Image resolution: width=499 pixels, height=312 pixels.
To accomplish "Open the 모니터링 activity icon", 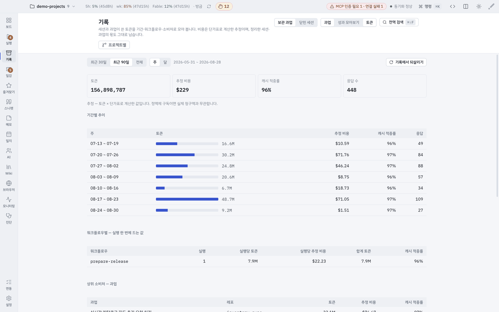I will pyautogui.click(x=9, y=202).
